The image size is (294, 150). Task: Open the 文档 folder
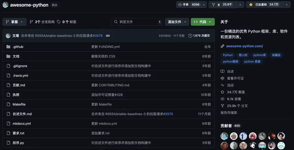16,56
